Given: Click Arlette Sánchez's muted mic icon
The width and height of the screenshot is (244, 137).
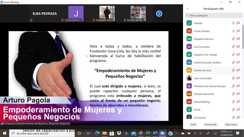Looking at the screenshot, I should pyautogui.click(x=233, y=70).
